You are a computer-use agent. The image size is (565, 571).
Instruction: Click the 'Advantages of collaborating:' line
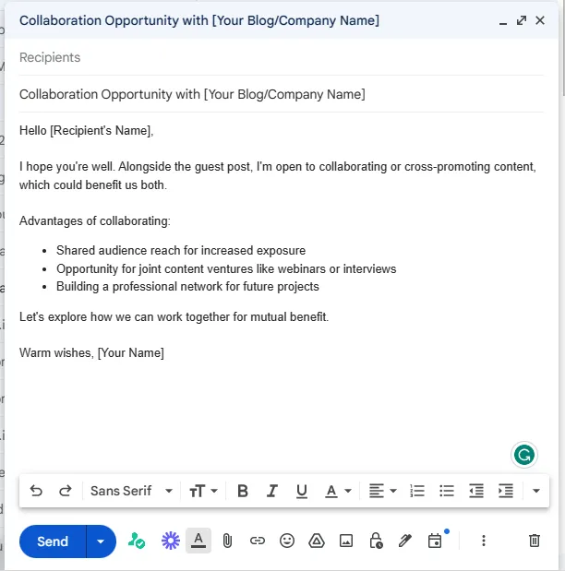pyautogui.click(x=95, y=221)
